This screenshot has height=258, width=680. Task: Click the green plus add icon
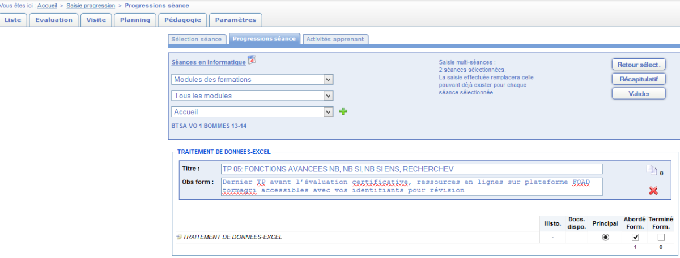pos(343,111)
